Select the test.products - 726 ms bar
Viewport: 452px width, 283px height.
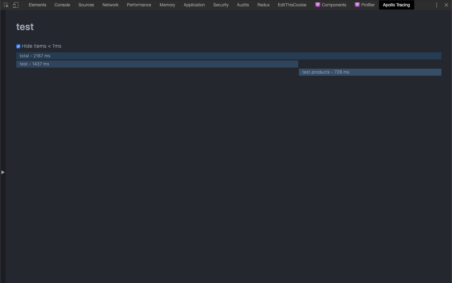370,72
